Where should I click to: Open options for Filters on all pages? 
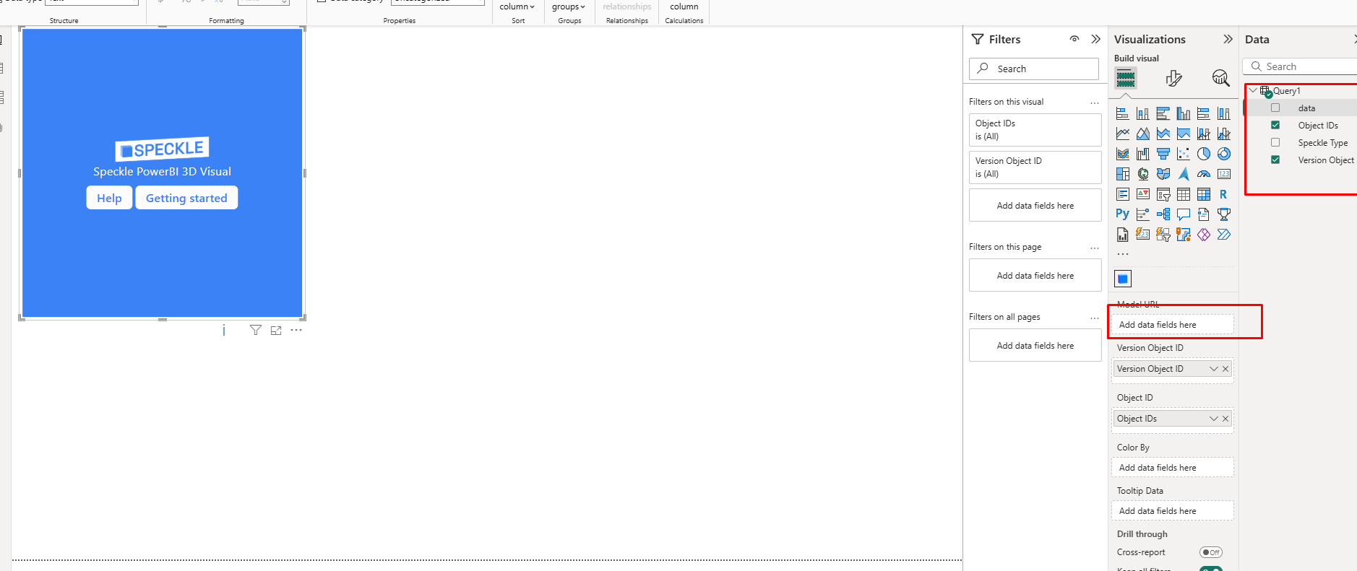(1095, 318)
